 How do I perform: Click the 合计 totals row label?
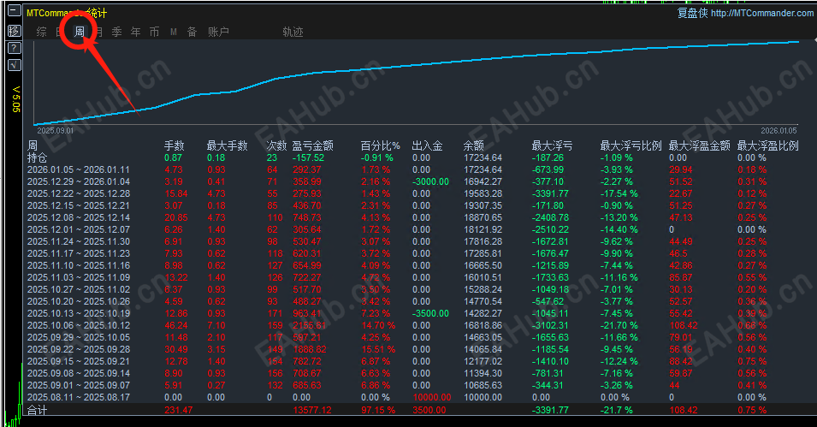tap(37, 411)
